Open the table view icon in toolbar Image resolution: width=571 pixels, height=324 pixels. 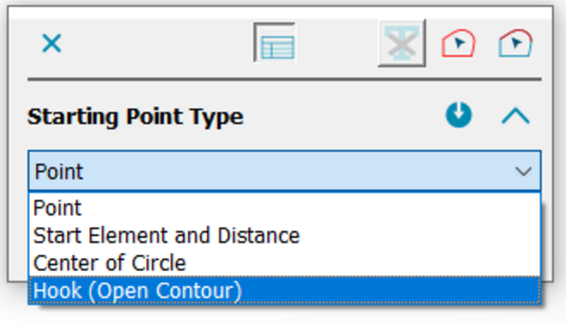point(275,43)
